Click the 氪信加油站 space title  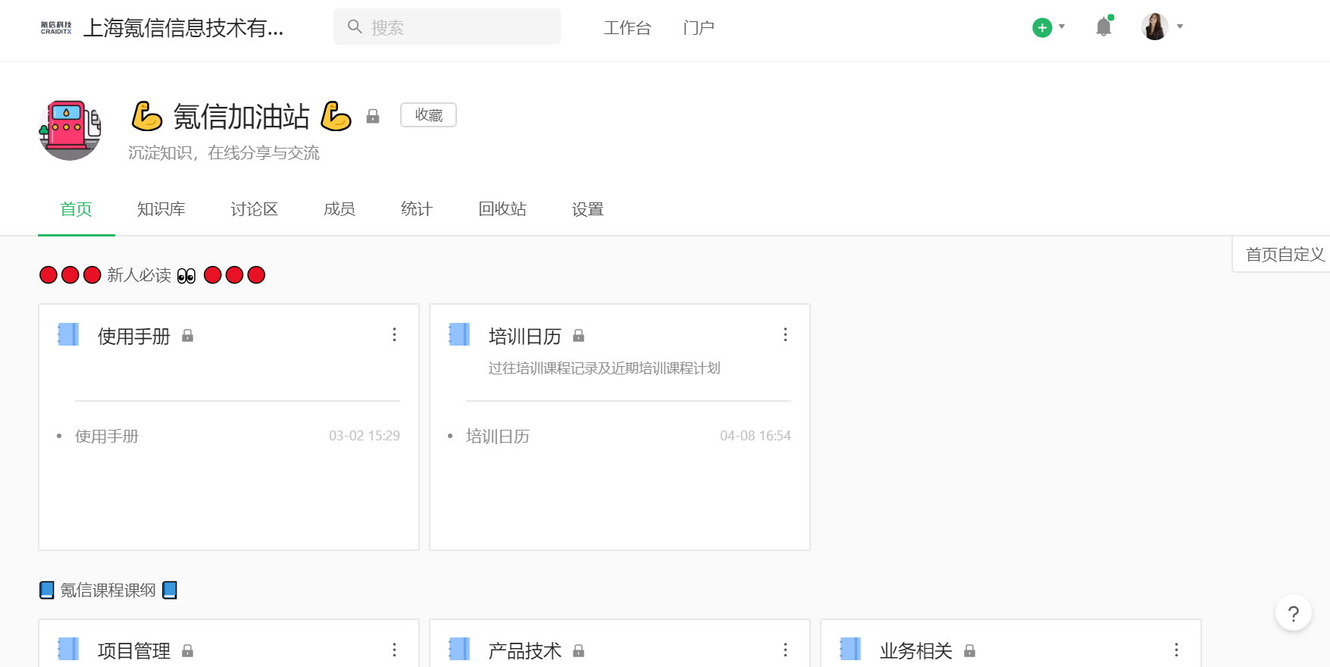(x=242, y=117)
